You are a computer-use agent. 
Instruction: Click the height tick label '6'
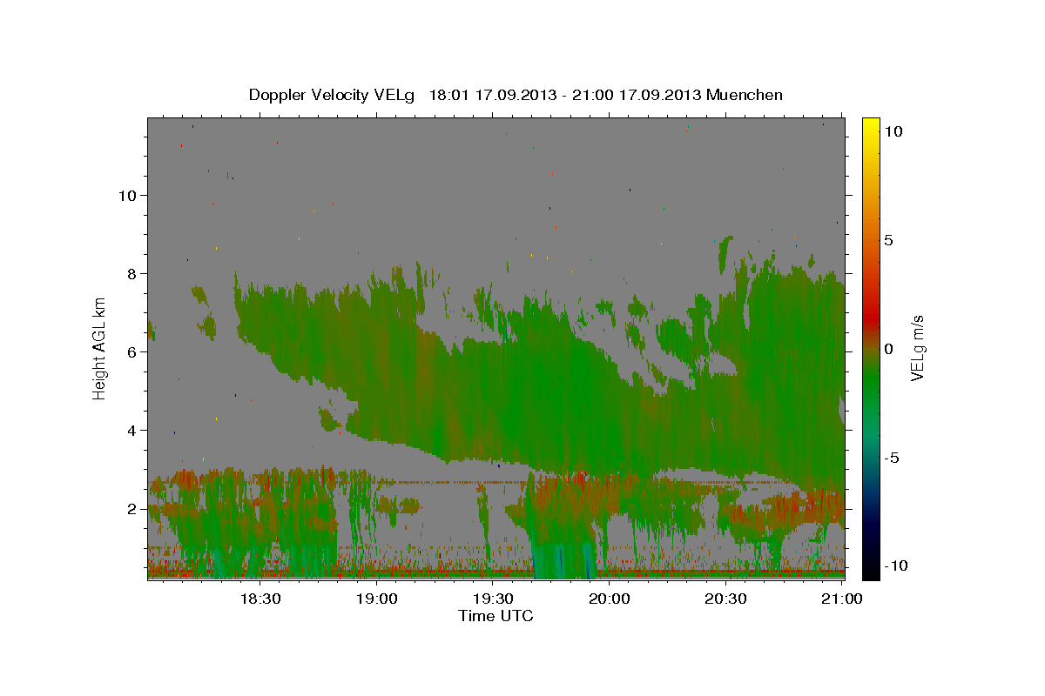(131, 351)
